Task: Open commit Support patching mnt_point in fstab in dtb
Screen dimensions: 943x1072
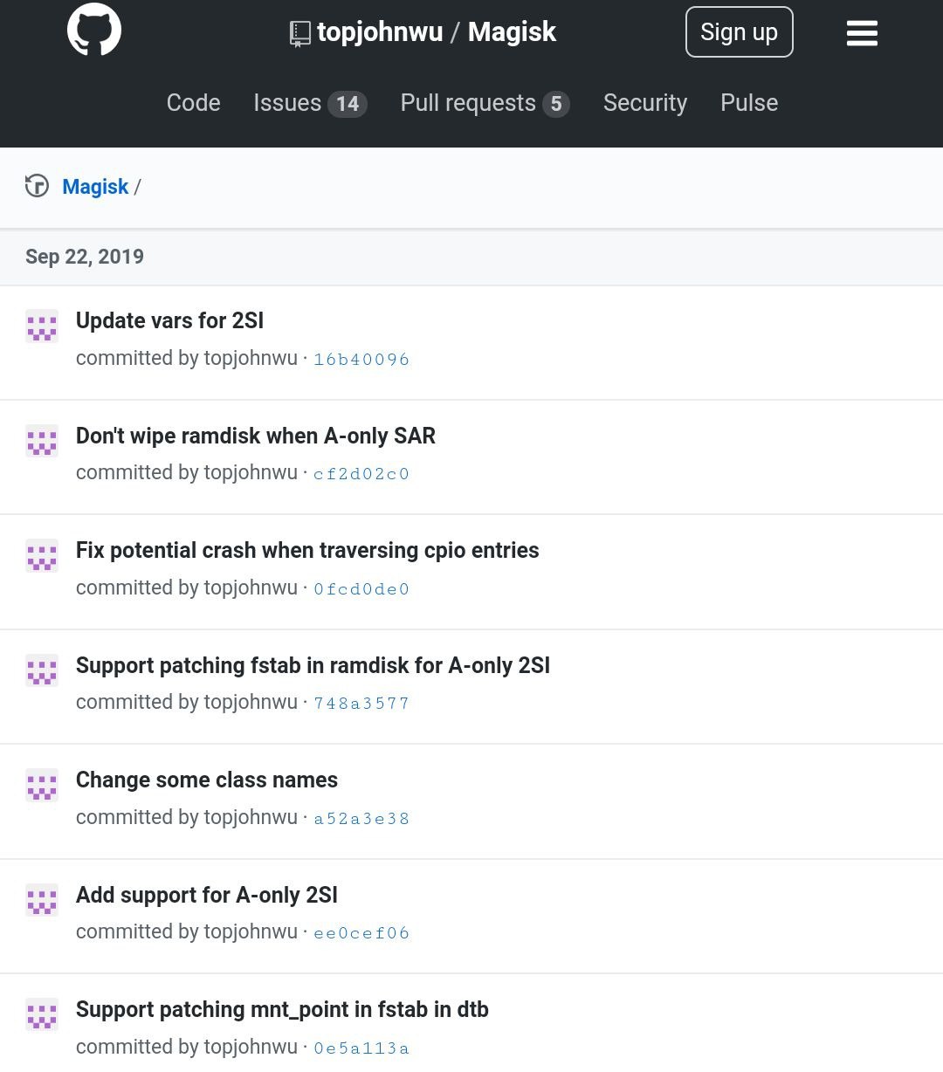Action: click(x=282, y=1010)
